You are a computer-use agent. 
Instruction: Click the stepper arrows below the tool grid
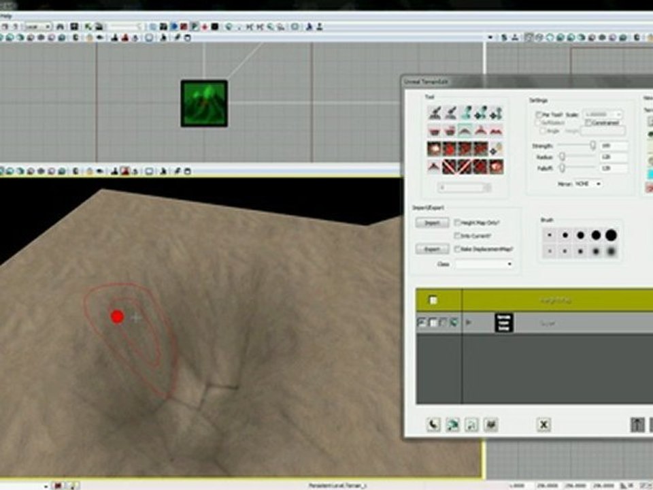[488, 188]
